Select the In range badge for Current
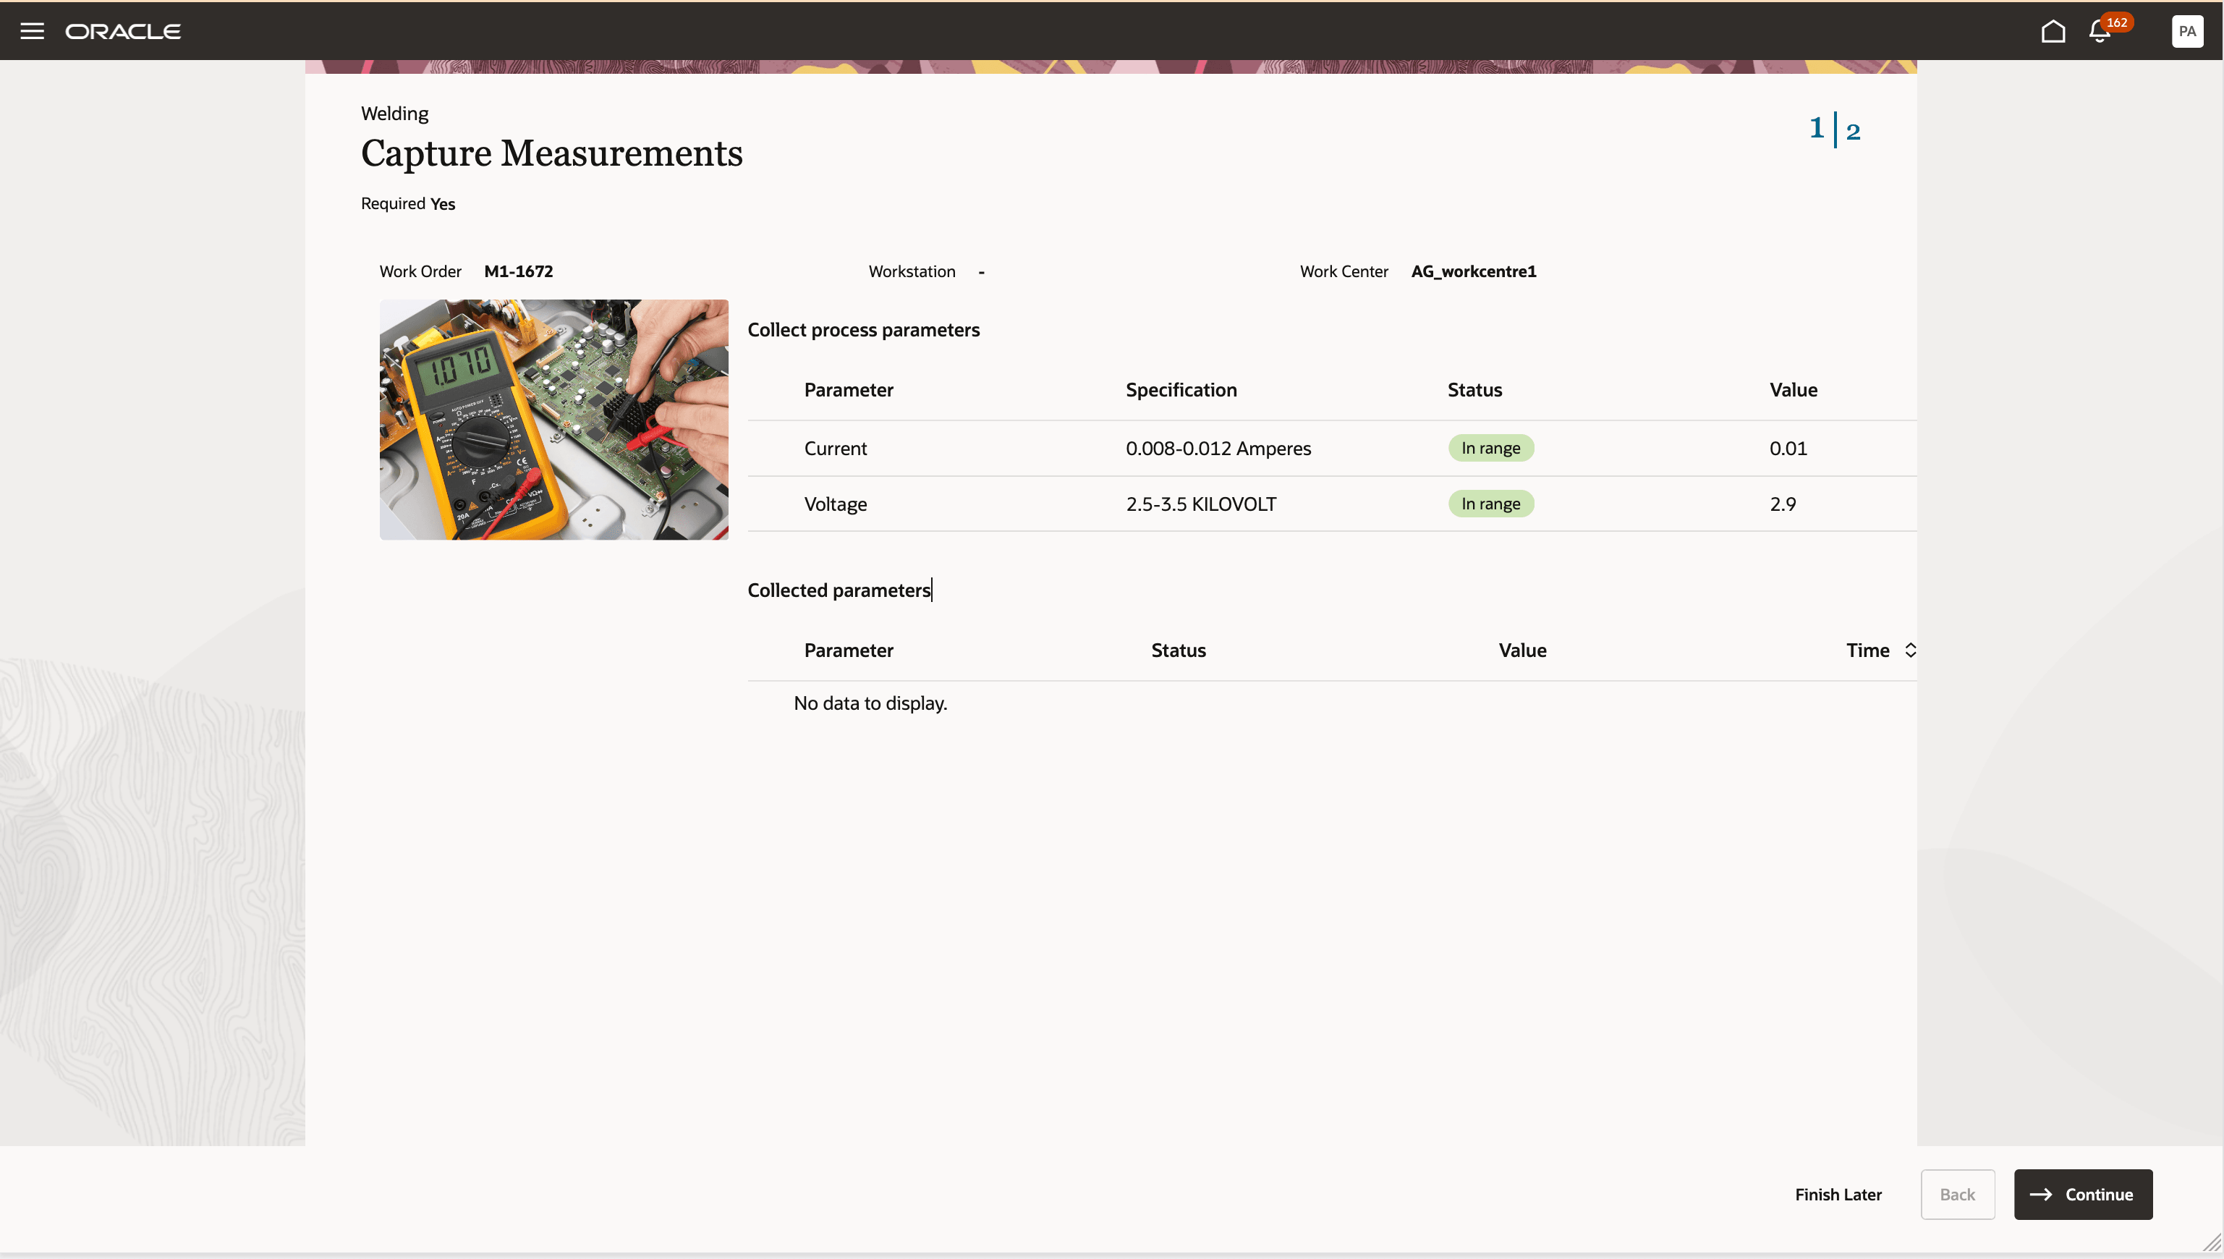2224x1259 pixels. [x=1491, y=448]
